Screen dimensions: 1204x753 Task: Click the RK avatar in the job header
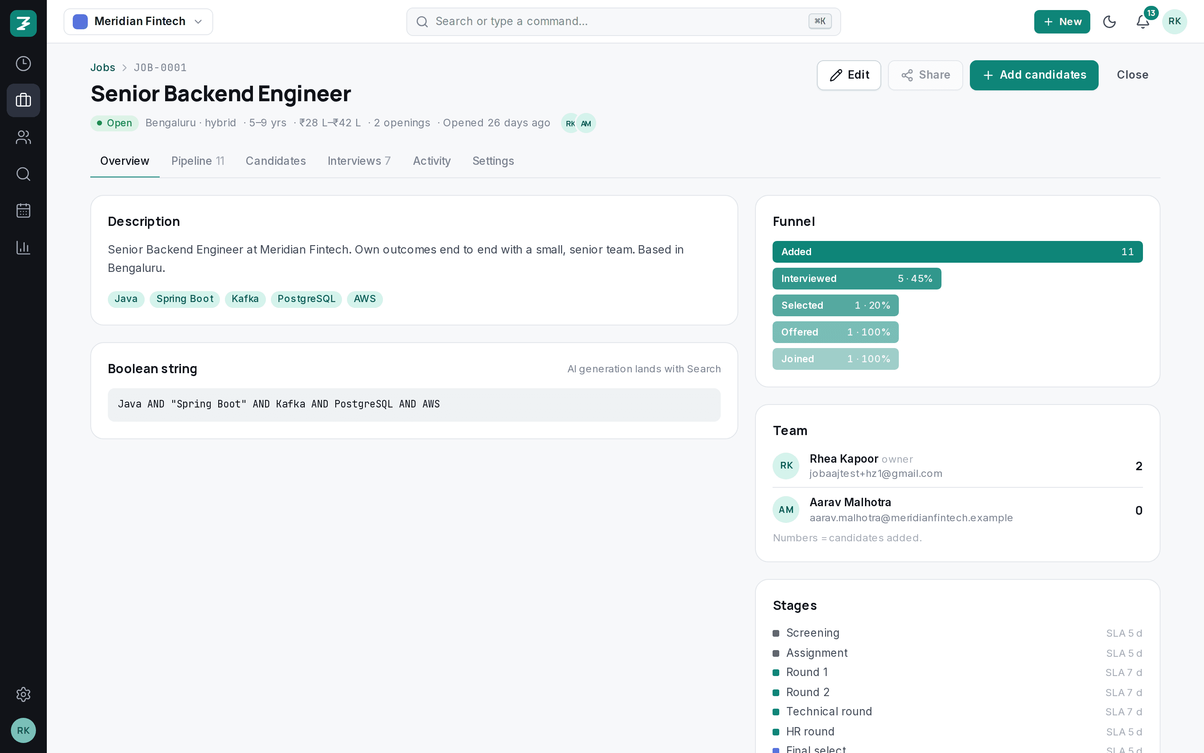point(570,123)
